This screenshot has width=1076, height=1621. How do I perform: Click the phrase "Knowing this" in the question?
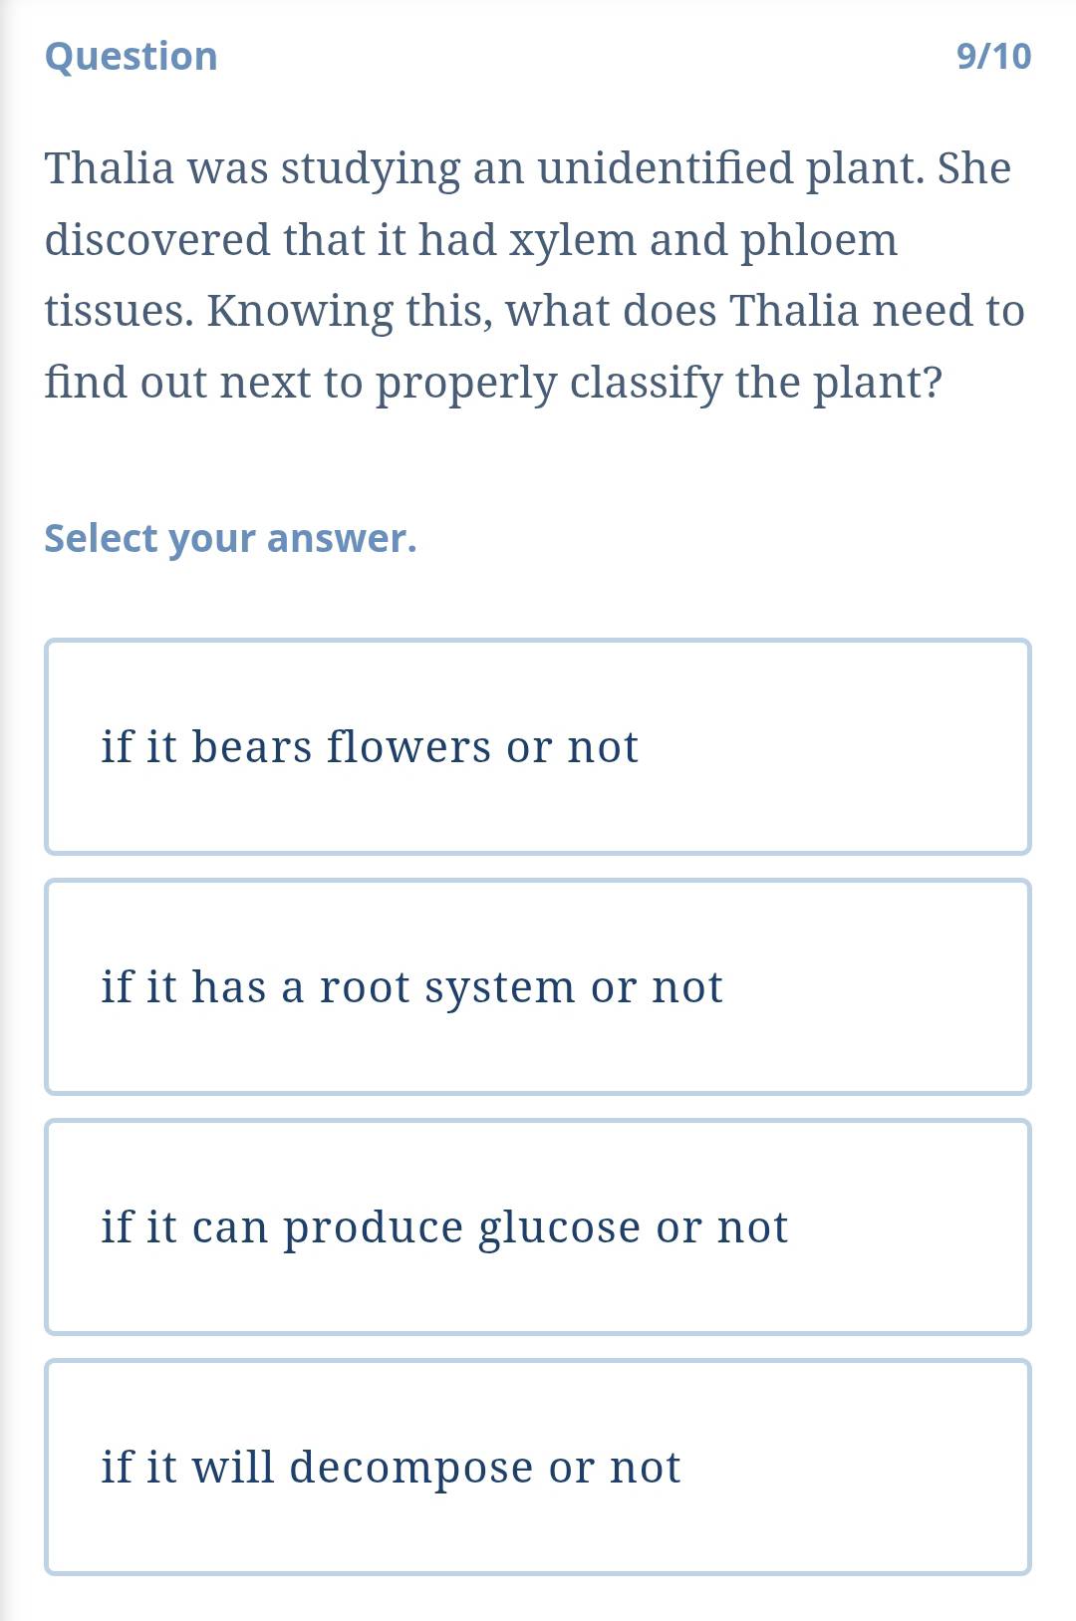349,312
